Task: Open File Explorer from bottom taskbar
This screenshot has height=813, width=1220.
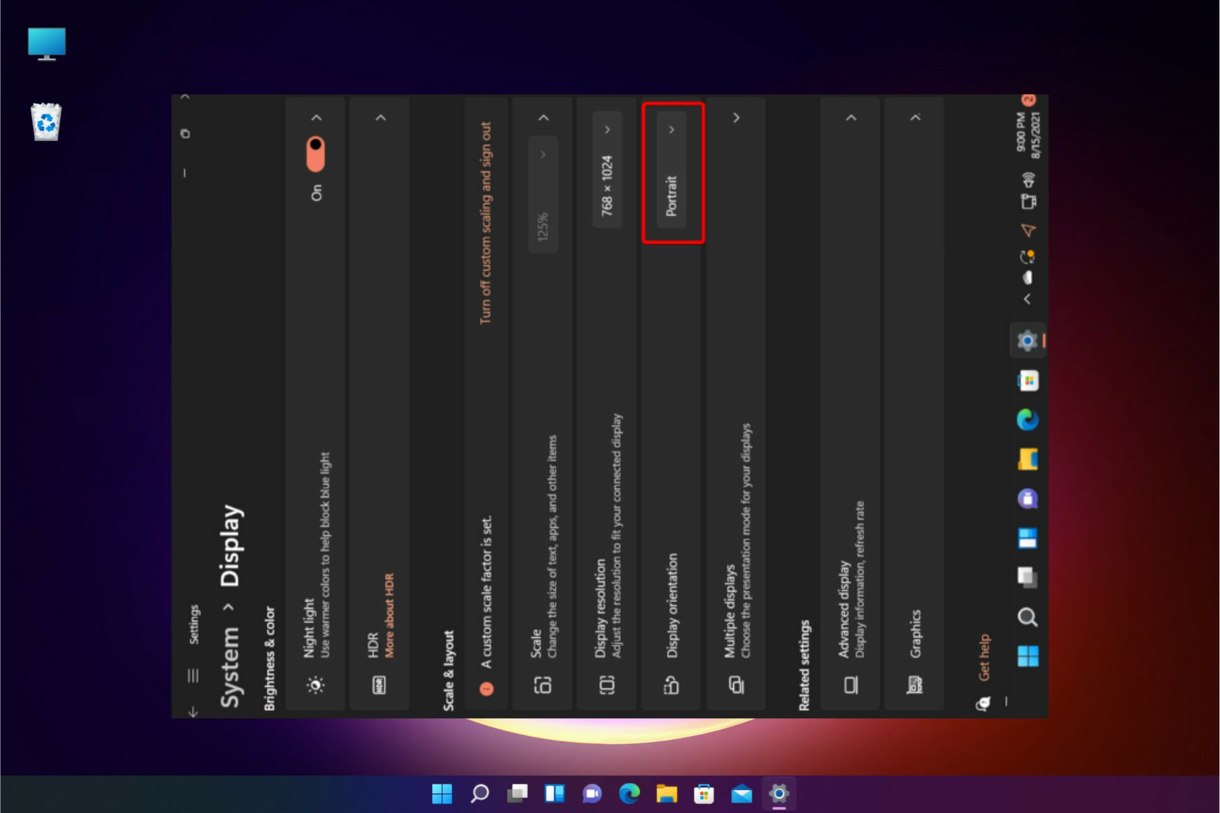Action: 667,793
